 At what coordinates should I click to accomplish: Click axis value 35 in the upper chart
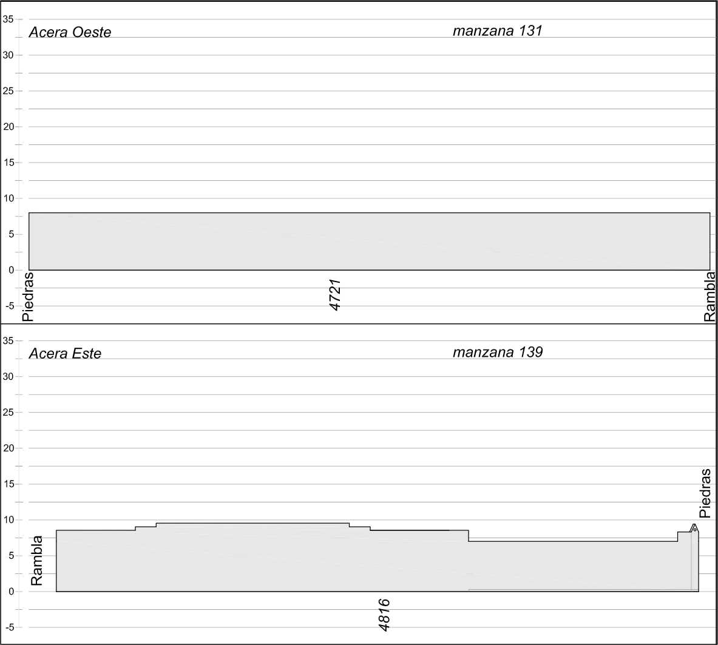click(8, 19)
